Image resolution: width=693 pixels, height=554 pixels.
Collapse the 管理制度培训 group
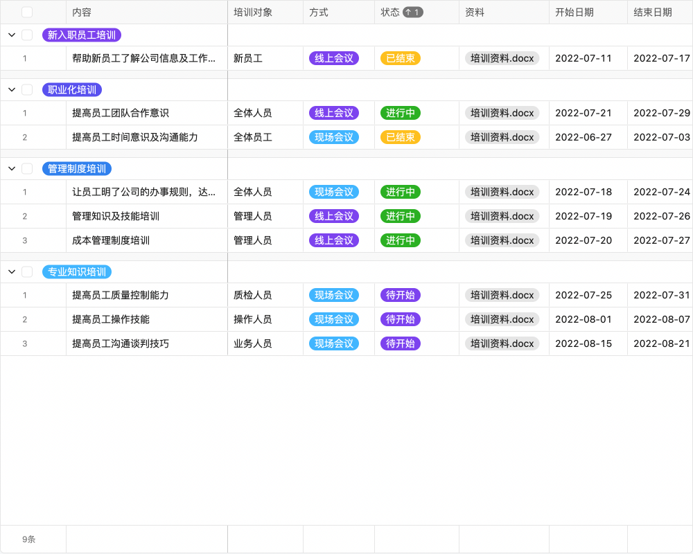click(10, 168)
